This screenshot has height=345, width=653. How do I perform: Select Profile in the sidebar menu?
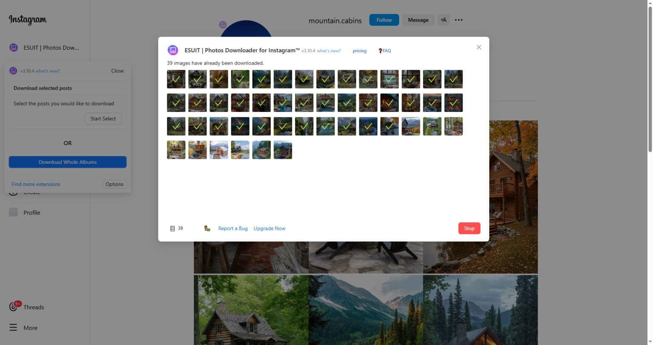(32, 212)
